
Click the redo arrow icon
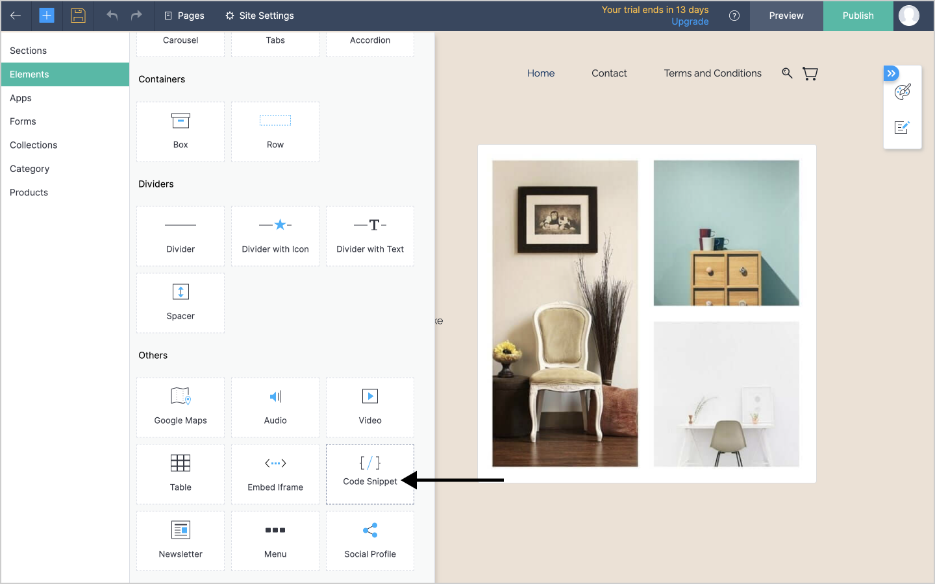point(136,15)
